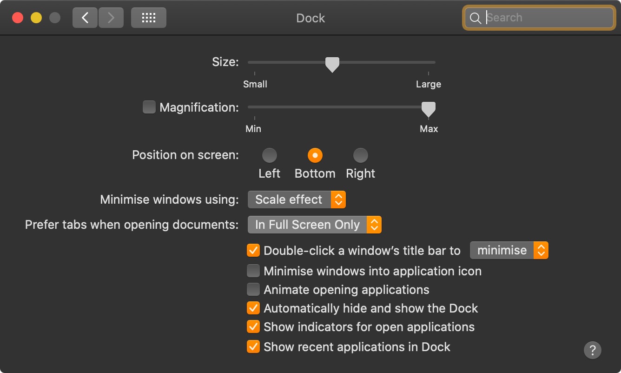
Task: Uncheck Show recent applications in Dock
Action: tap(253, 346)
